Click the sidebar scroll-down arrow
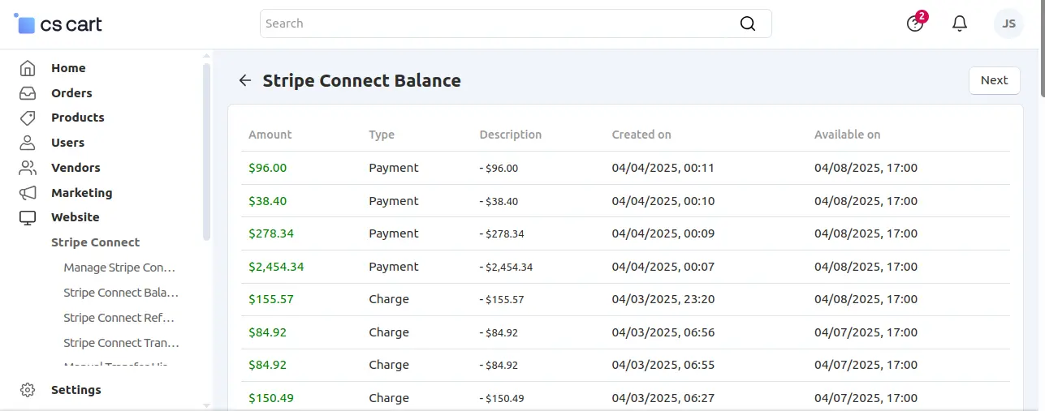Screen dimensions: 1045x411 (206, 405)
